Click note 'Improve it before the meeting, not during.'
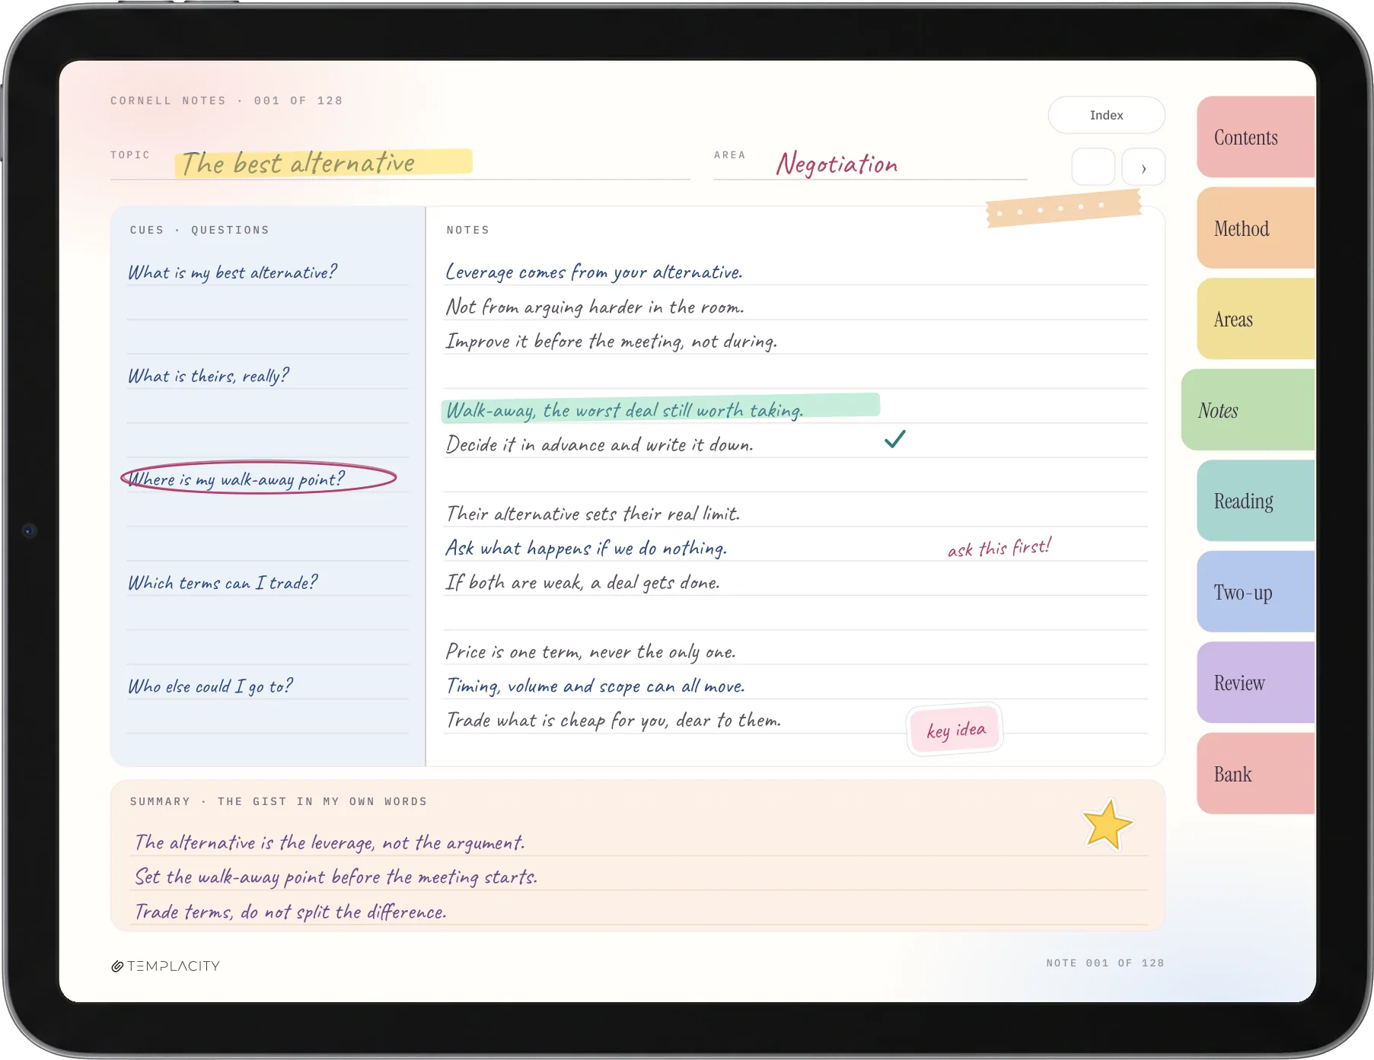The height and width of the screenshot is (1060, 1374). tap(611, 342)
